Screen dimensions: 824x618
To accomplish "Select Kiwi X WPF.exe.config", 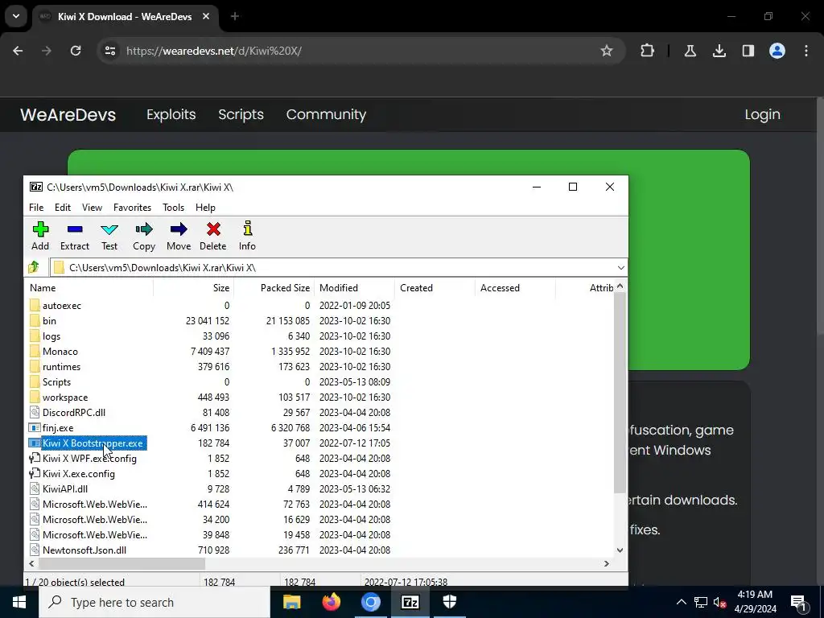I will coord(89,458).
